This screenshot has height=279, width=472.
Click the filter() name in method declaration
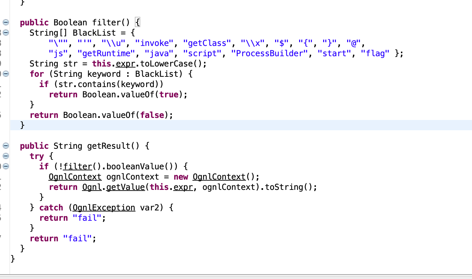[111, 23]
